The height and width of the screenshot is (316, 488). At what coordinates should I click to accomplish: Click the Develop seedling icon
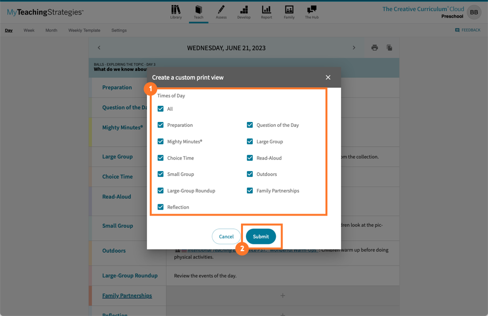[x=244, y=12]
